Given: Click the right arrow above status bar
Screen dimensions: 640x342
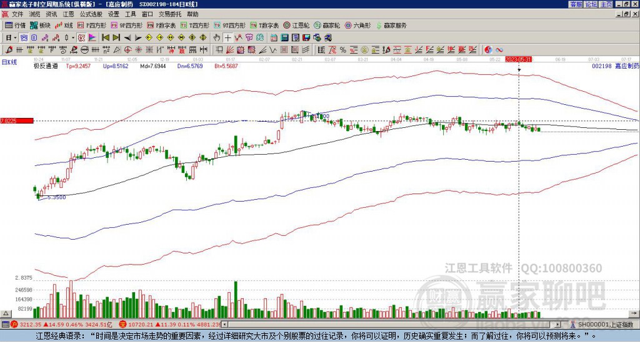Looking at the screenshot, I should pos(634,313).
